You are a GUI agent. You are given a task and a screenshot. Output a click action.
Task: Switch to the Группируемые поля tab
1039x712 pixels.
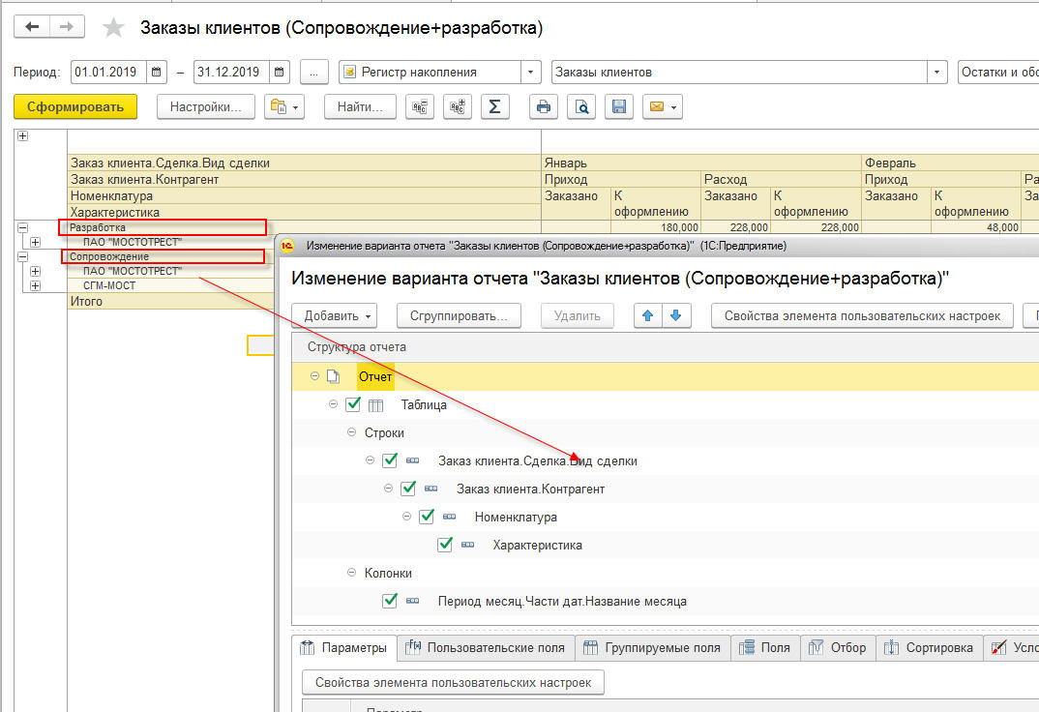(x=653, y=648)
